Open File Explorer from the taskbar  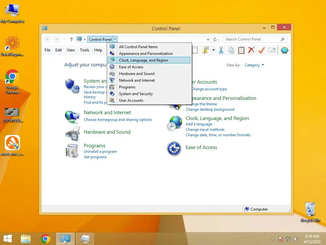coord(25,239)
